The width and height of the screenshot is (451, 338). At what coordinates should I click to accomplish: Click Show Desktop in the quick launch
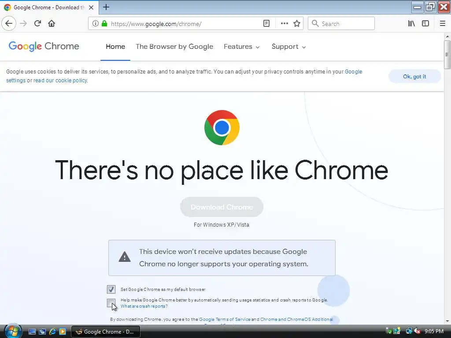click(x=32, y=332)
